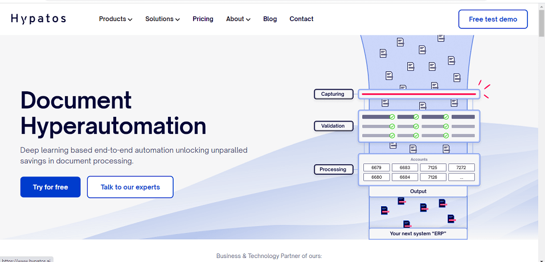The width and height of the screenshot is (545, 262).
Task: Click the ellipsis account cell
Action: [462, 177]
